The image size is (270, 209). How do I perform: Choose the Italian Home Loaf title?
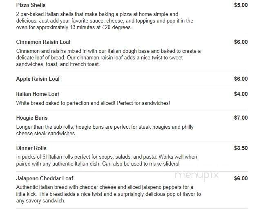38,94
